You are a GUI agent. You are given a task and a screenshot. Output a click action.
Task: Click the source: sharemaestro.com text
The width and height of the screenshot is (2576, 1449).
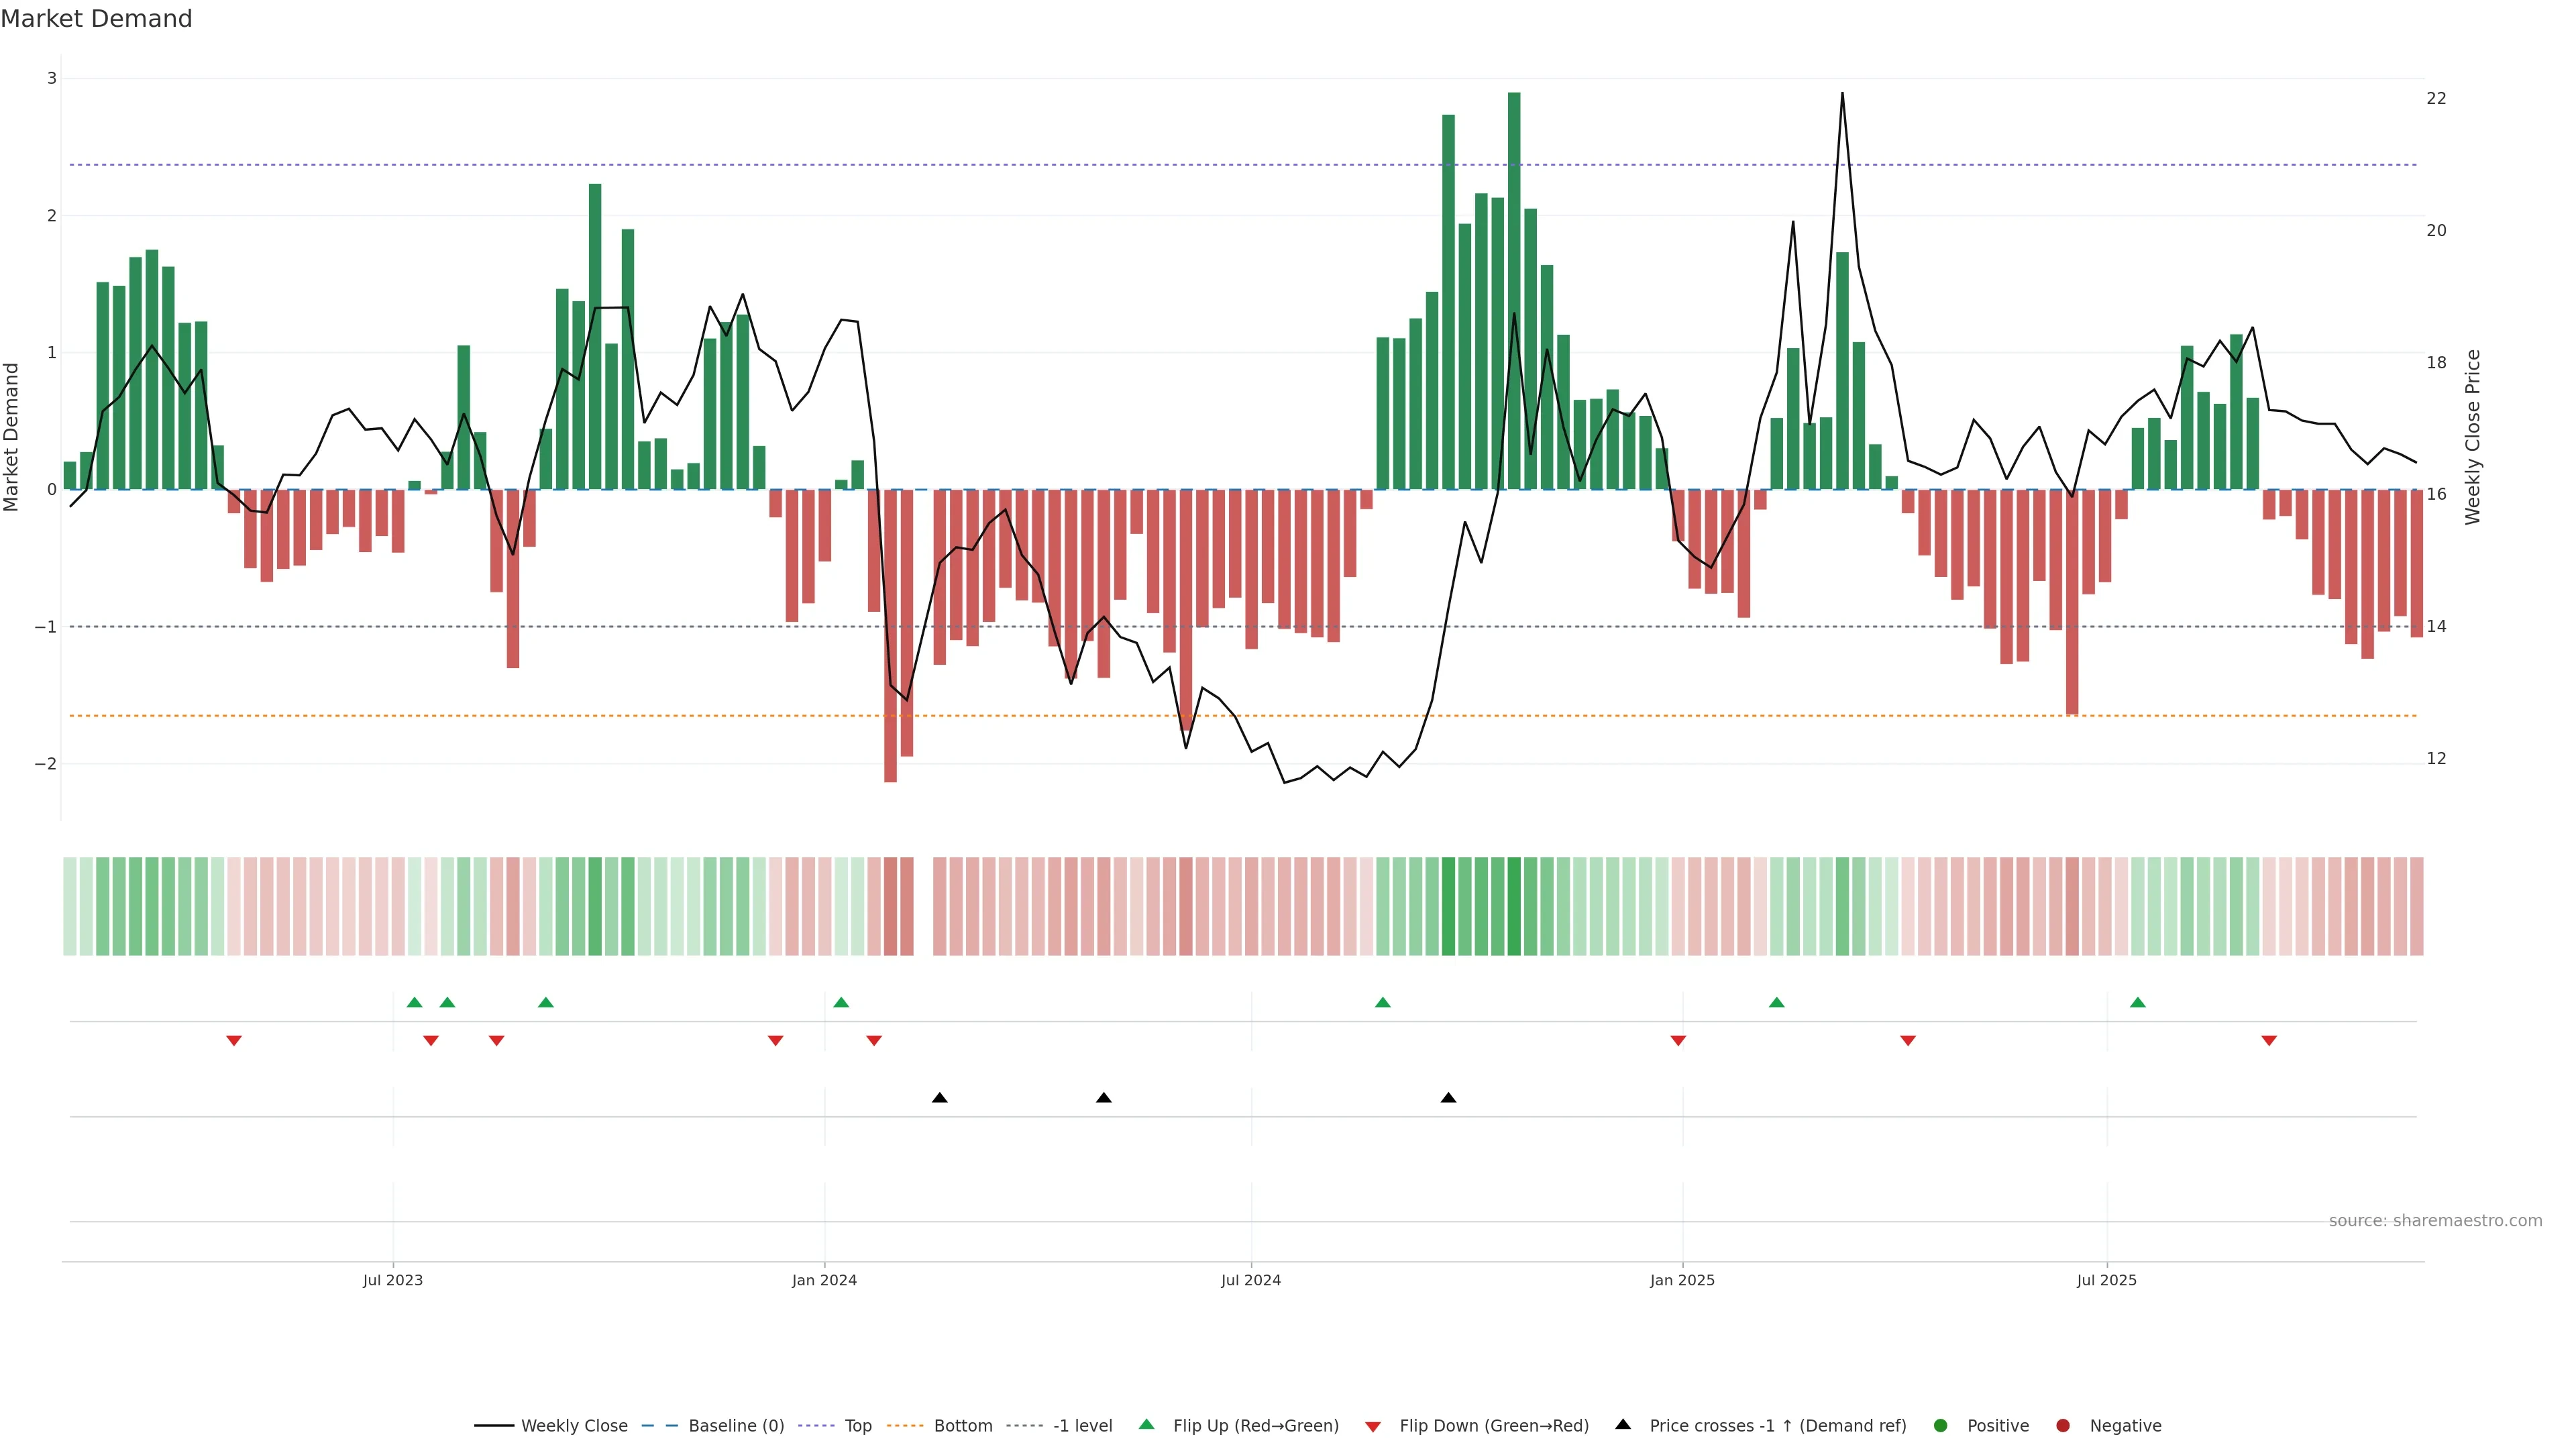coord(2435,1221)
